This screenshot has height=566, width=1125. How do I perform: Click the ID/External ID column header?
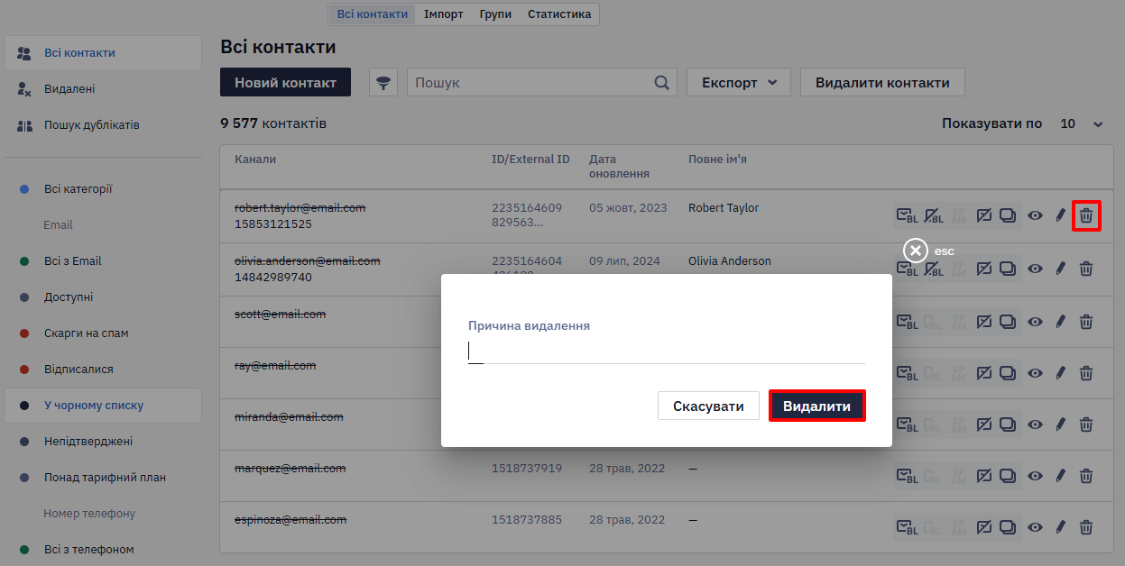pos(530,160)
